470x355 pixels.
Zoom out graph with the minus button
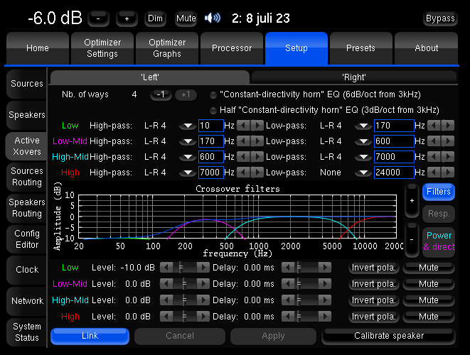point(411,240)
